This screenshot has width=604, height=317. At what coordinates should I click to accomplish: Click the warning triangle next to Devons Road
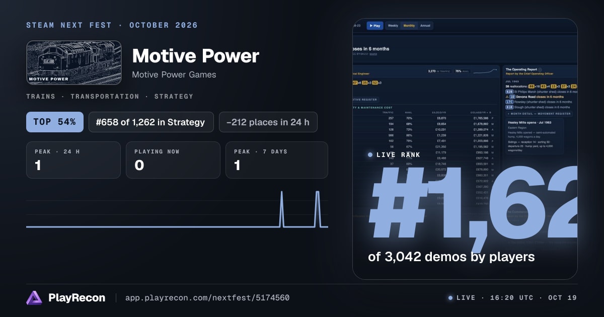click(507, 97)
